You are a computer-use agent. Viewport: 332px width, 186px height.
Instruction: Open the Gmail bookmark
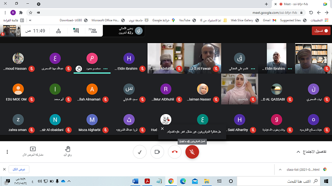click(269, 20)
